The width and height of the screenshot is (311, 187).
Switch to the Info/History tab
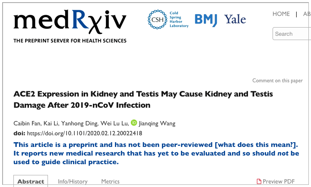[x=73, y=181]
